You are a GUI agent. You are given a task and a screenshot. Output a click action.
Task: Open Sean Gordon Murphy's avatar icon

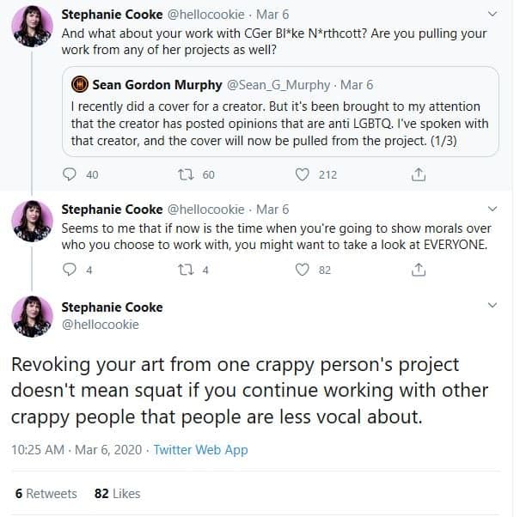(80, 84)
